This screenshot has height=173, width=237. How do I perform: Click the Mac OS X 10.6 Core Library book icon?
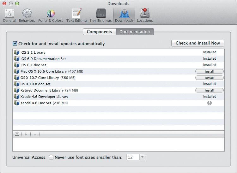(x=17, y=71)
